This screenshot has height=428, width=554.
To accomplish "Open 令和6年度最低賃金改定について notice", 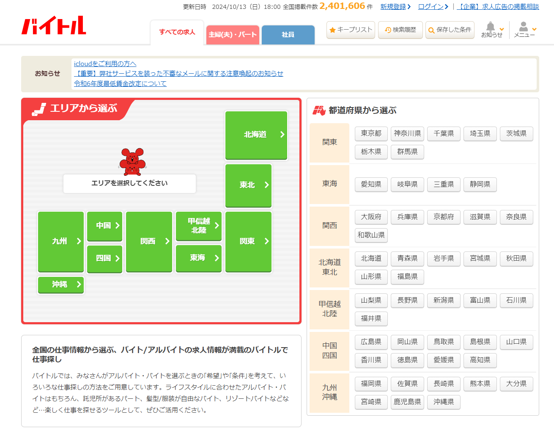I will click(120, 83).
